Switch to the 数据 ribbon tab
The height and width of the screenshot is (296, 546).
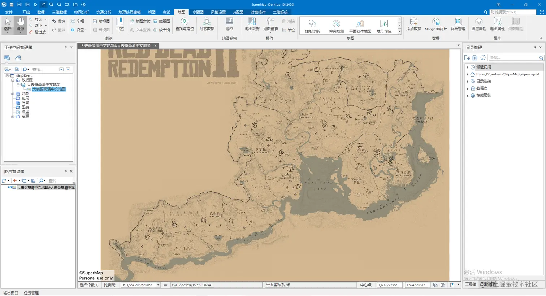[x=41, y=12]
